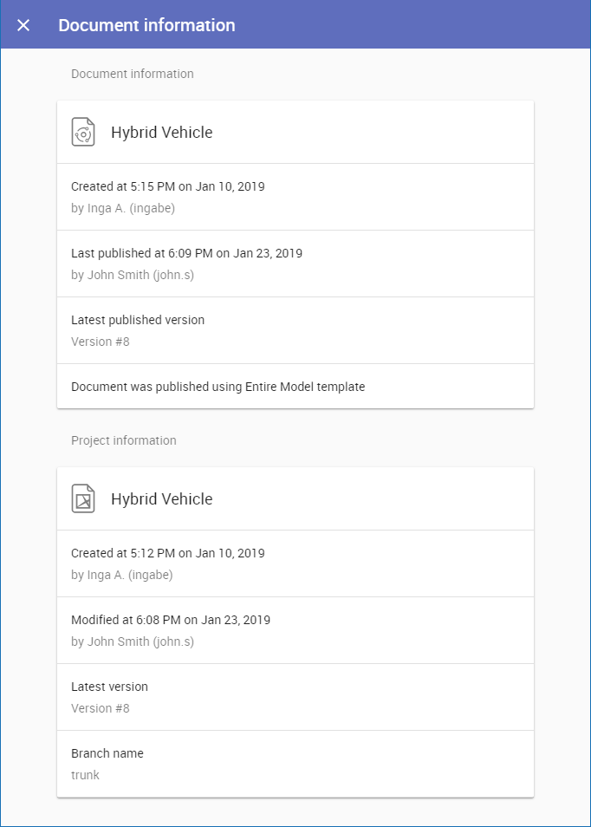Click the Project information section label

tap(124, 440)
